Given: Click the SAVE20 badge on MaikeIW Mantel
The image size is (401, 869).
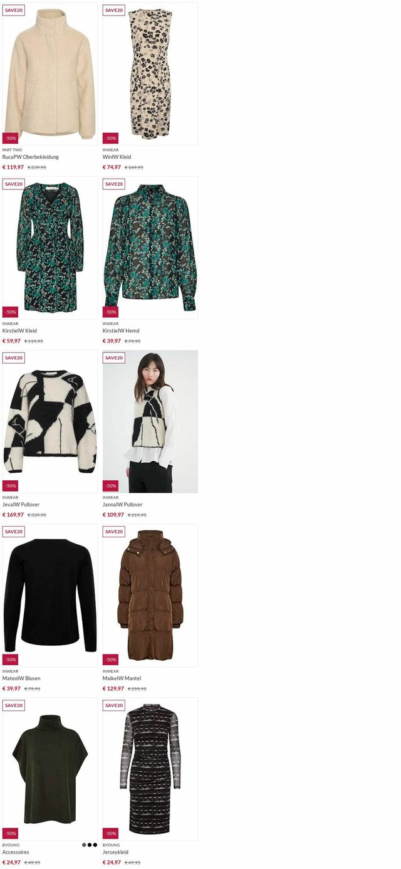Looking at the screenshot, I should tap(114, 531).
